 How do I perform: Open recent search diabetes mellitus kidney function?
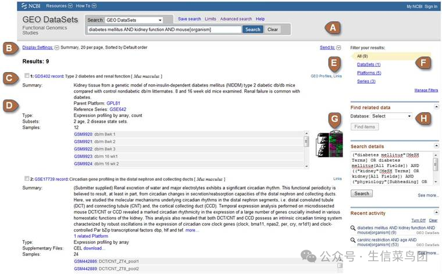pos(396,230)
